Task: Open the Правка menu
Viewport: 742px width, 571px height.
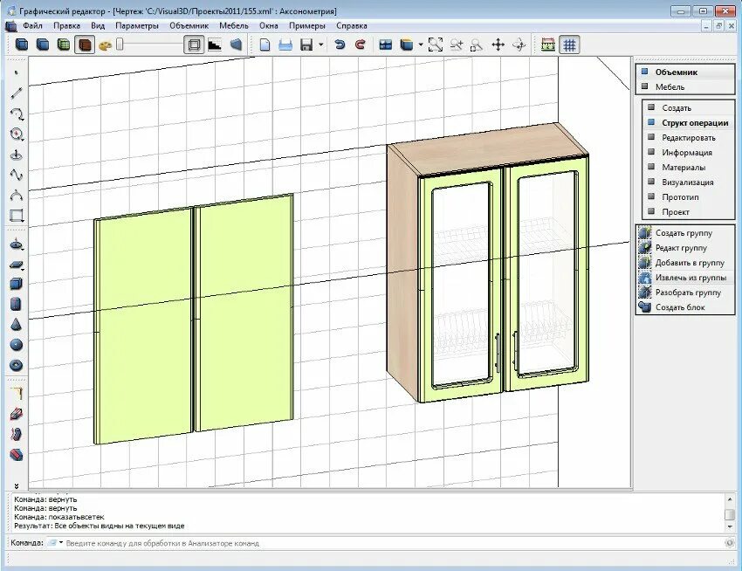Action: pos(66,25)
